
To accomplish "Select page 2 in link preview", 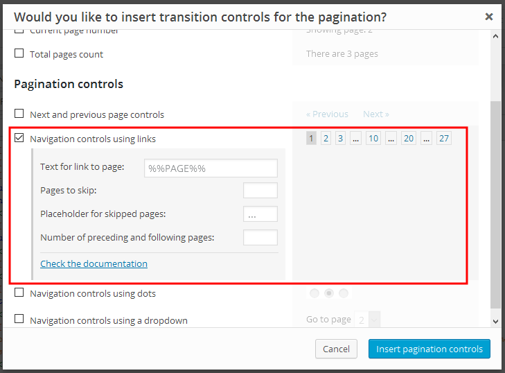I will click(326, 138).
